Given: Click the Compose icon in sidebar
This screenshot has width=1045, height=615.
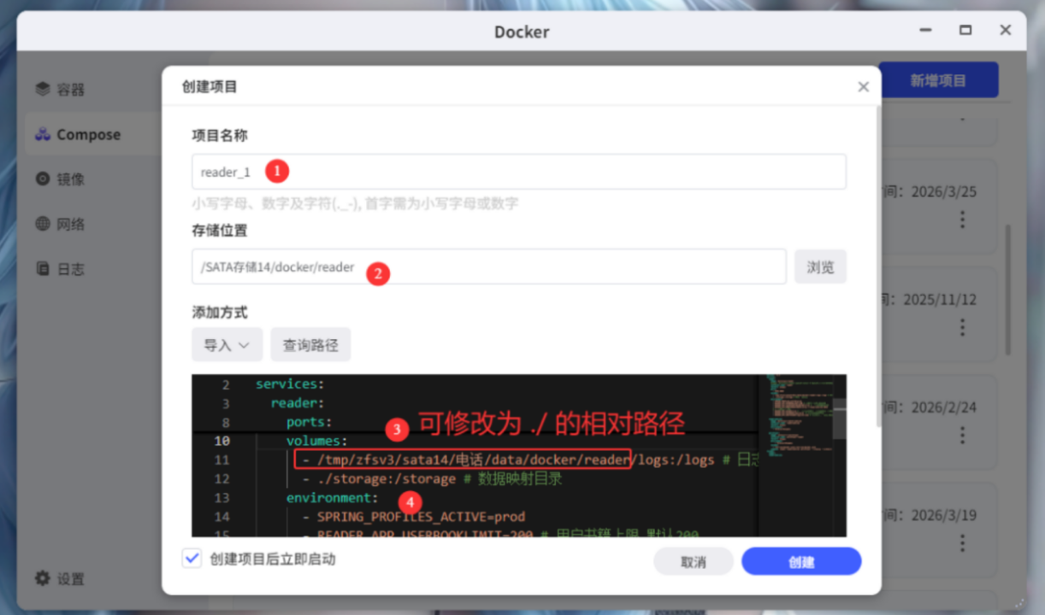Looking at the screenshot, I should 43,135.
